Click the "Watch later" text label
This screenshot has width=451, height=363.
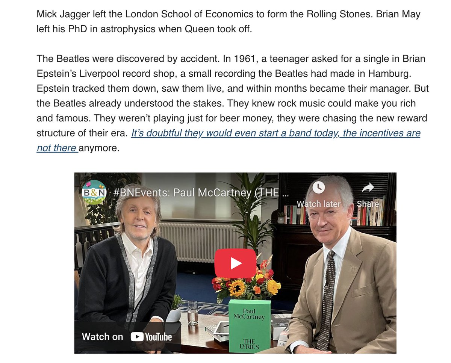tap(319, 204)
